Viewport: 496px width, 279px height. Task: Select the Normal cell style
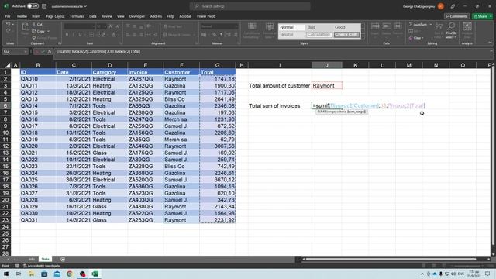click(x=291, y=27)
